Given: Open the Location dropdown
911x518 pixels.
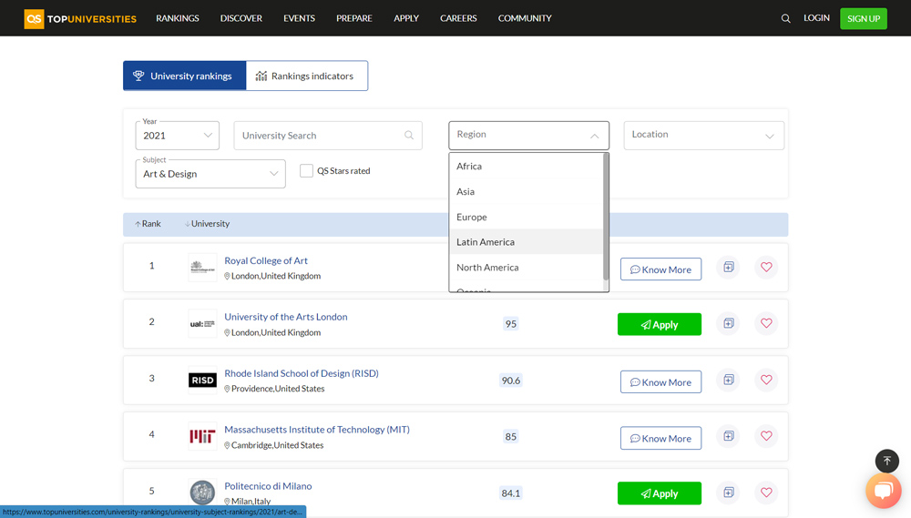Looking at the screenshot, I should click(x=703, y=136).
